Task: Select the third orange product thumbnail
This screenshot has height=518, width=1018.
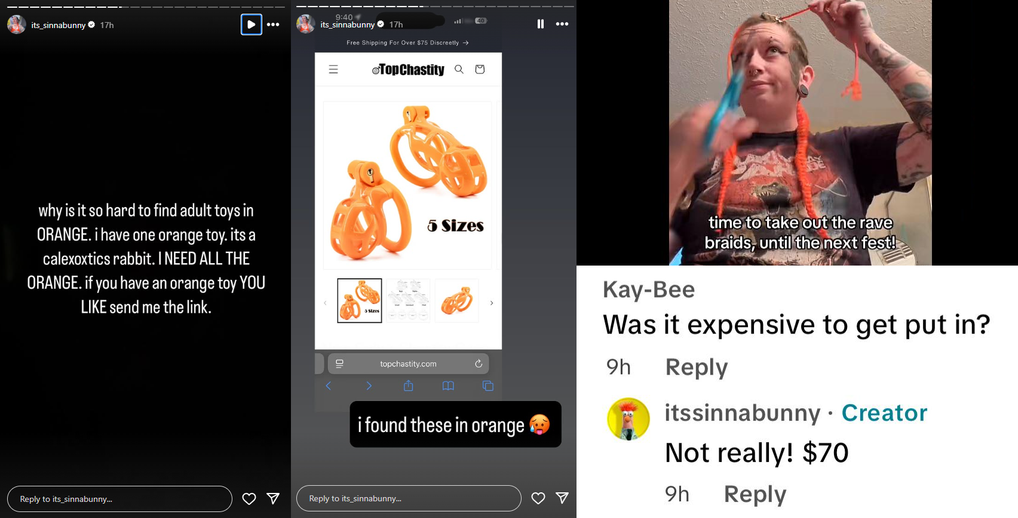Action: tap(457, 301)
